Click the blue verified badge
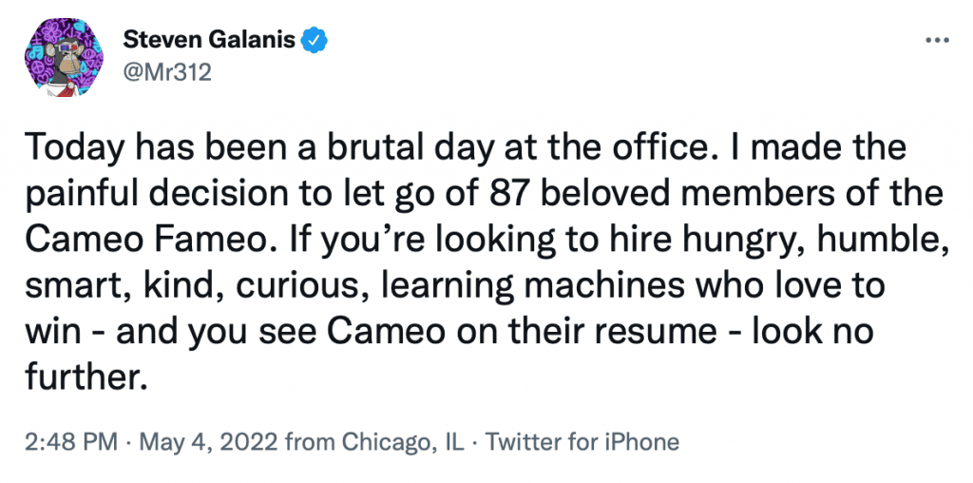The height and width of the screenshot is (483, 973). (x=315, y=41)
